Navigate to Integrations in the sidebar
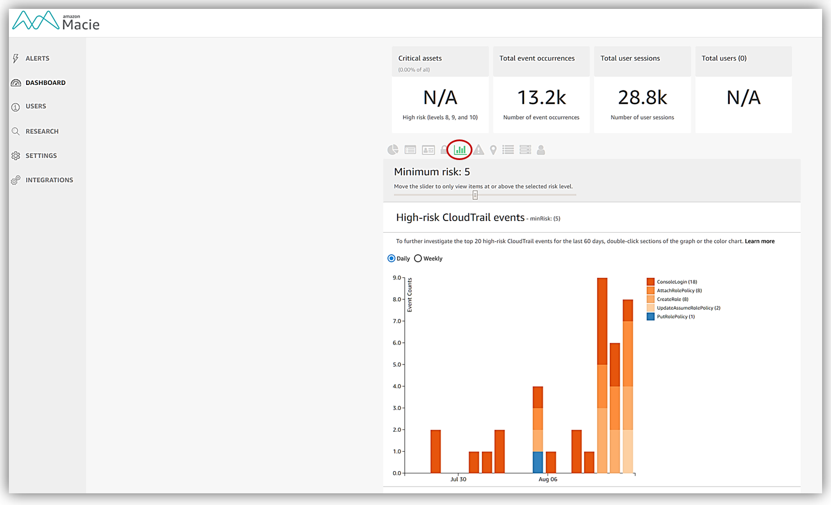This screenshot has width=831, height=505. tap(49, 180)
